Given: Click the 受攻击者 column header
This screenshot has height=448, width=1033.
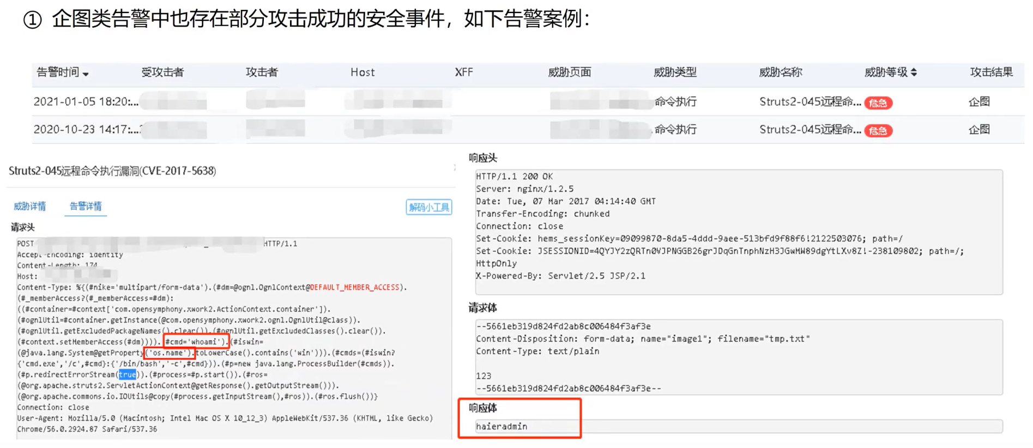Looking at the screenshot, I should tap(162, 72).
